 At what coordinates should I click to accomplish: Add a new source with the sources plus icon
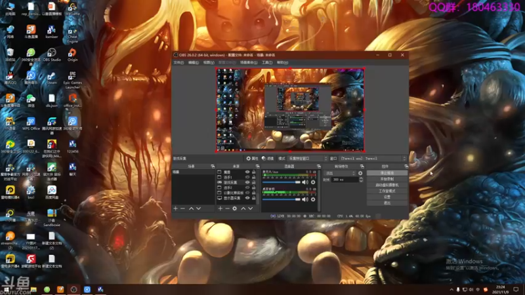coord(220,208)
